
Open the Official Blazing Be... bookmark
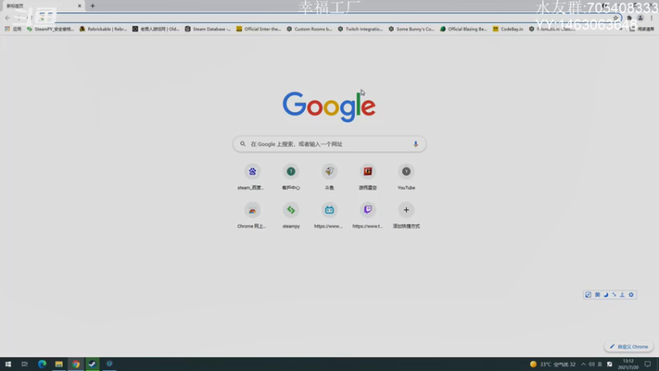click(x=464, y=29)
